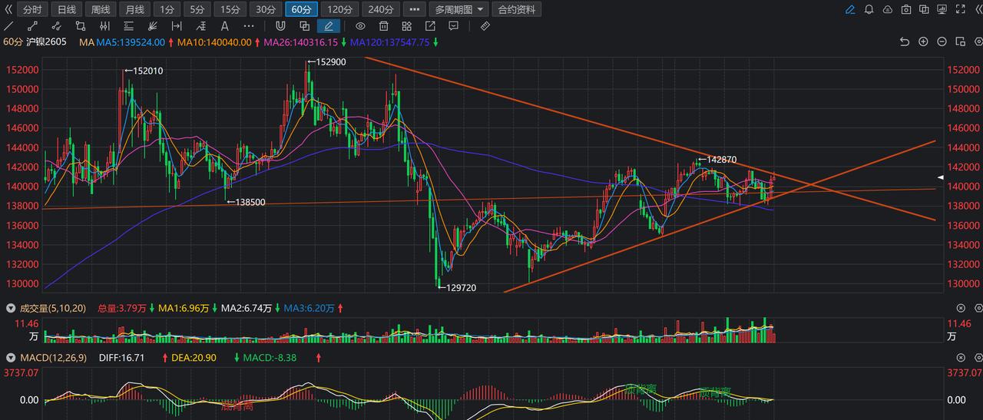Open the monitor chart screen icon
The height and width of the screenshot is (420, 983).
[942, 10]
